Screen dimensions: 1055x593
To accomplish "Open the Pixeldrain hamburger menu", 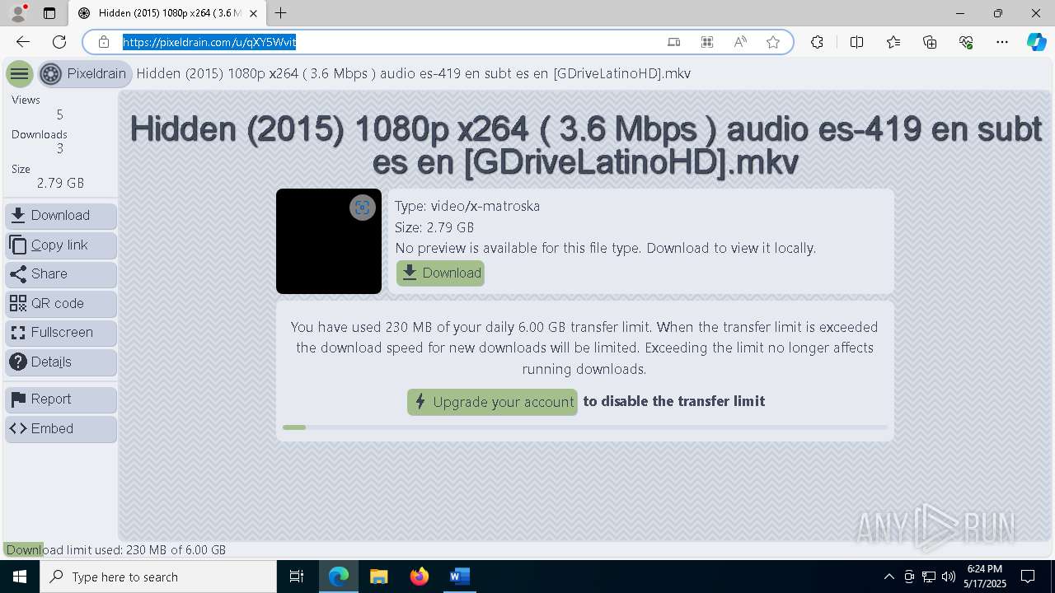I will coord(20,74).
